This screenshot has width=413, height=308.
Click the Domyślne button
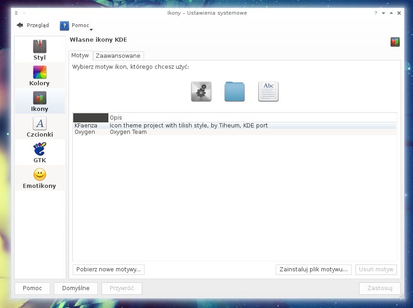[76, 288]
